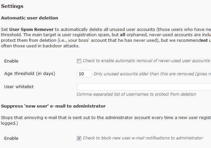Click the Settings page heading
Image resolution: width=211 pixels, height=148 pixels.
[12, 6]
